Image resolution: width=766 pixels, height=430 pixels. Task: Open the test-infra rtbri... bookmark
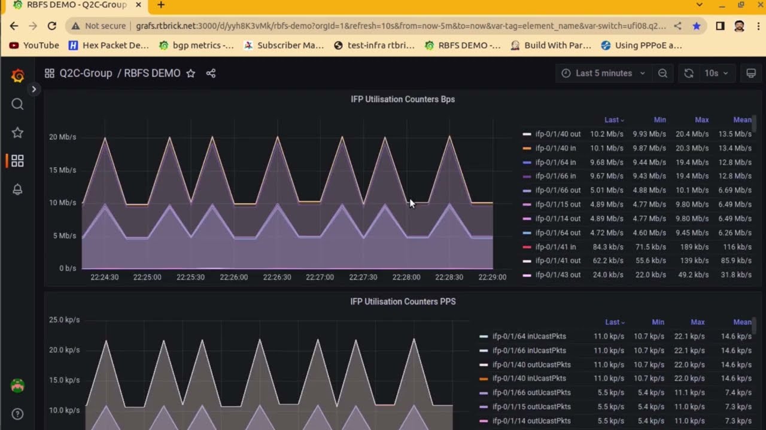coord(374,45)
